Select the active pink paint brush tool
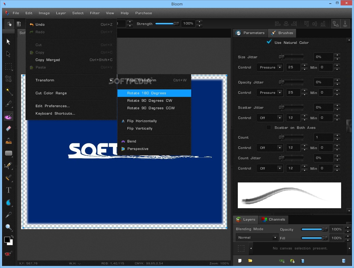 point(9,116)
